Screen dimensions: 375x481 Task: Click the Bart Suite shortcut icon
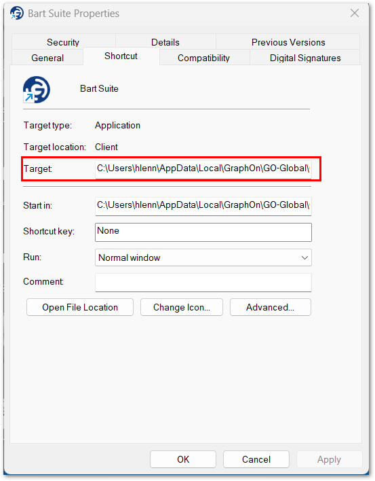tap(37, 90)
